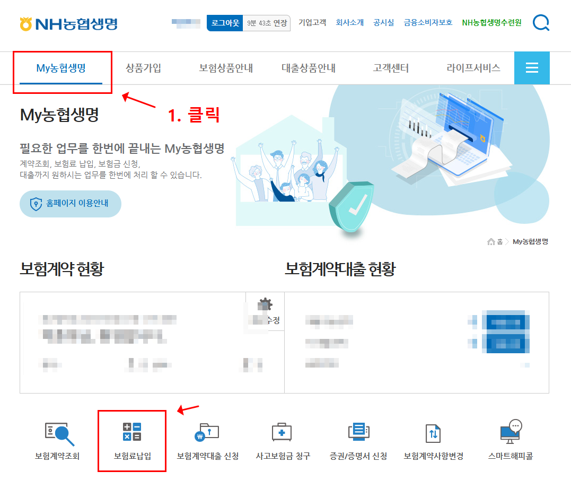The height and width of the screenshot is (480, 571).
Task: Click the home icon in breadcrumb
Action: tap(491, 241)
